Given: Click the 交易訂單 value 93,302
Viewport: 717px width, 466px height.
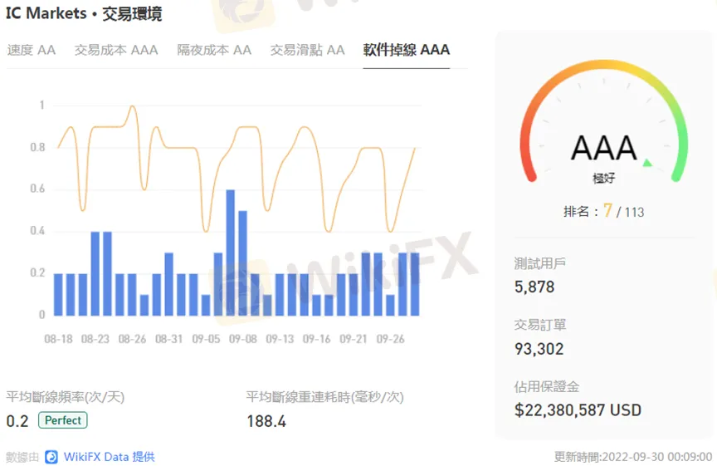Looking at the screenshot, I should (x=539, y=349).
